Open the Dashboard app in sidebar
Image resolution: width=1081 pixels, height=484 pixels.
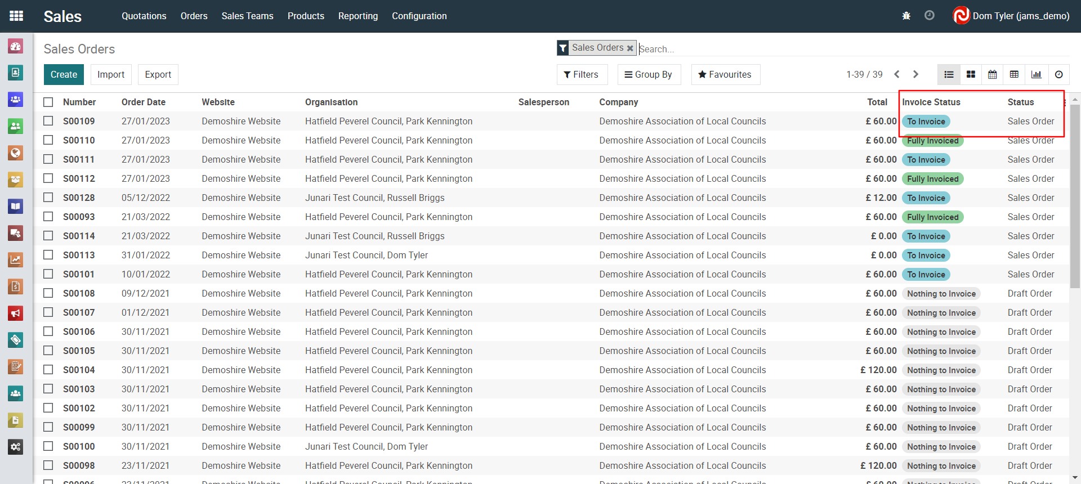16,46
